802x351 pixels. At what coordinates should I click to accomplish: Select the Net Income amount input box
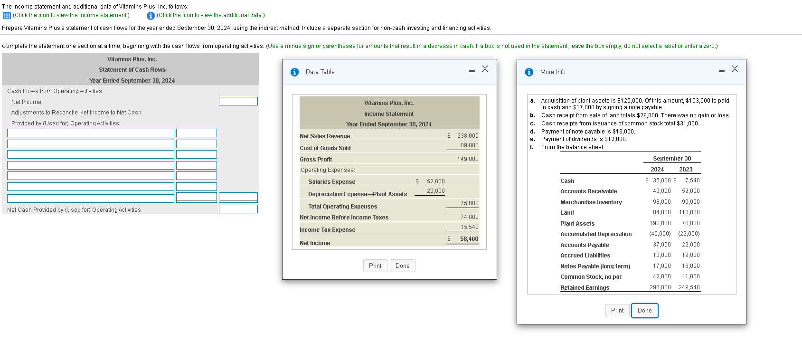238,101
